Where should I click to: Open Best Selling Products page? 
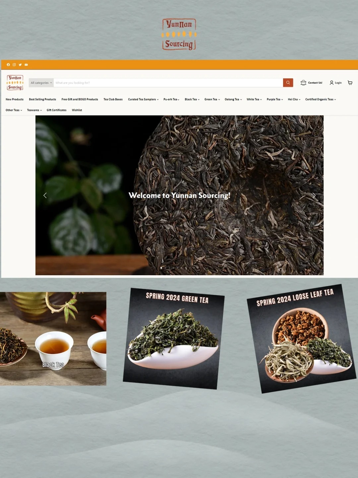[42, 99]
